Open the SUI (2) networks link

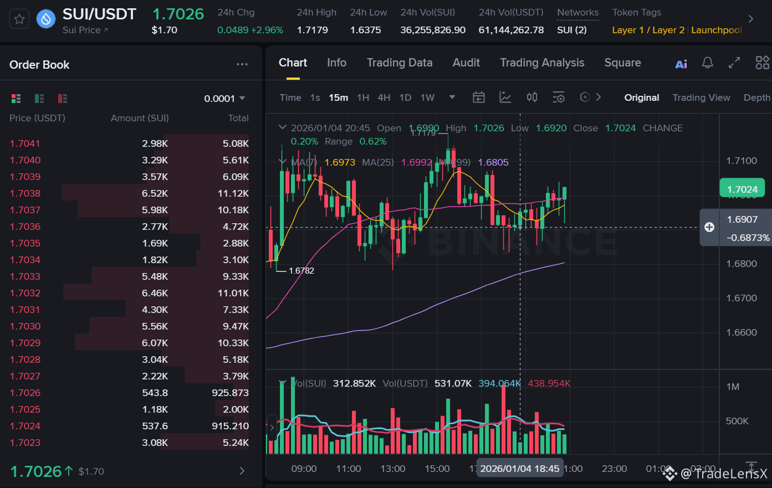tap(572, 30)
